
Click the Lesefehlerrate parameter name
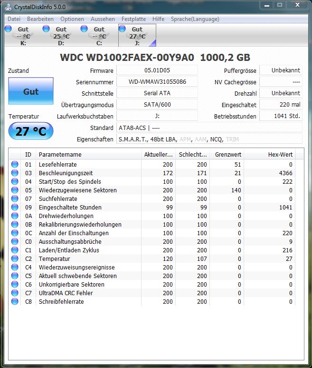(58, 164)
